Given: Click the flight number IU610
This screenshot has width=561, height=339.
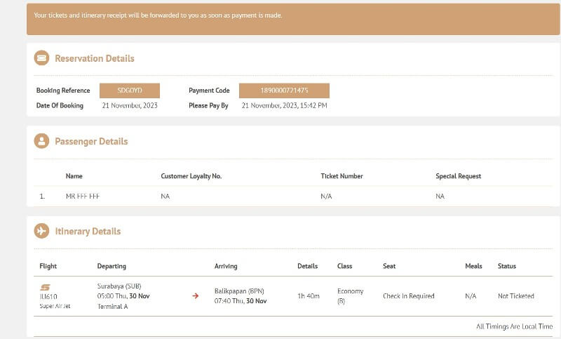Looking at the screenshot, I should pyautogui.click(x=48, y=296).
